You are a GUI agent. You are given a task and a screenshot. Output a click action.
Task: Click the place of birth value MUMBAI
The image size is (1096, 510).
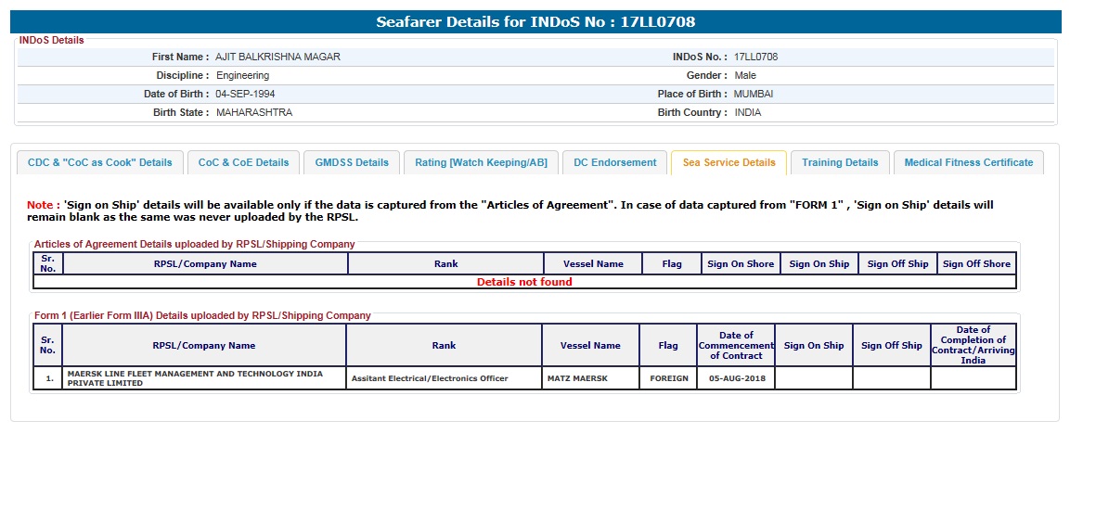tap(753, 94)
